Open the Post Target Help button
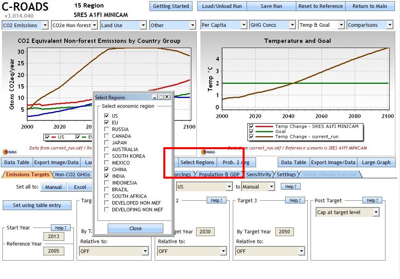 [x=372, y=200]
